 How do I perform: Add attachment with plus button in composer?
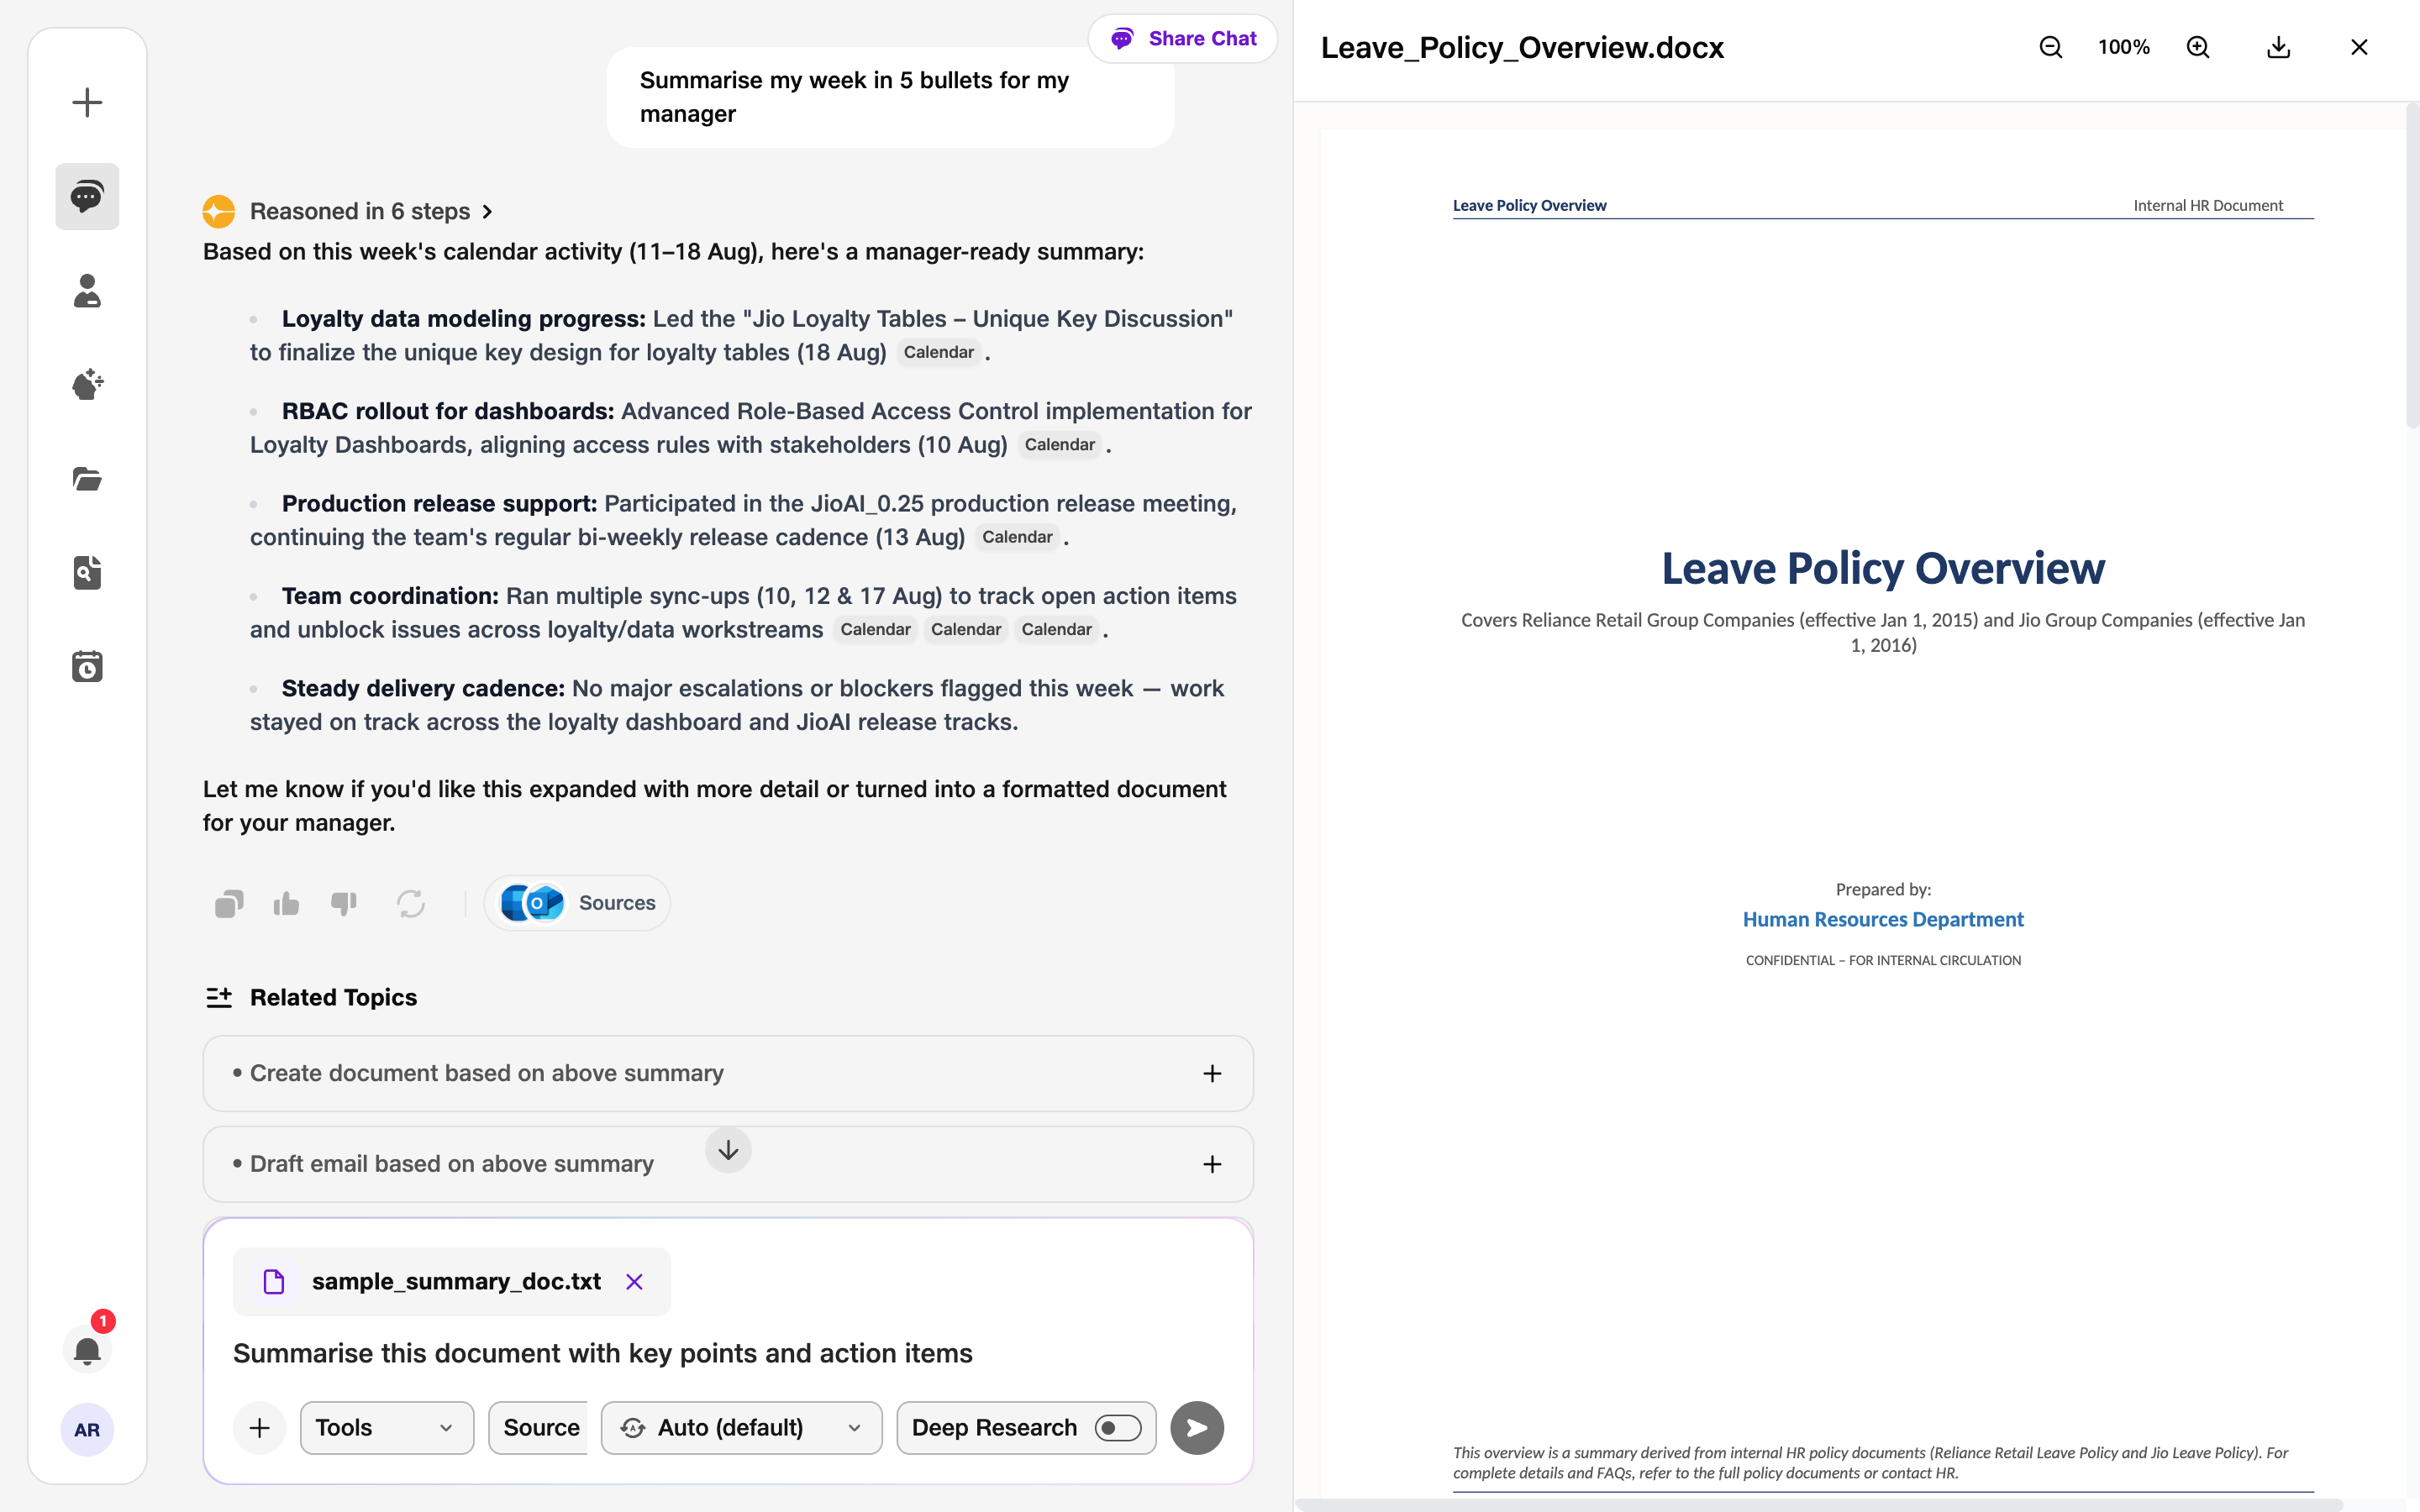point(259,1428)
